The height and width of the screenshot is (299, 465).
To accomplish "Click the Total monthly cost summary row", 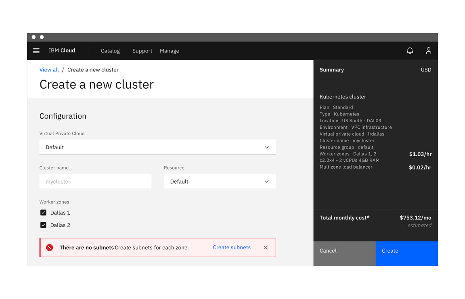I will pyautogui.click(x=375, y=217).
